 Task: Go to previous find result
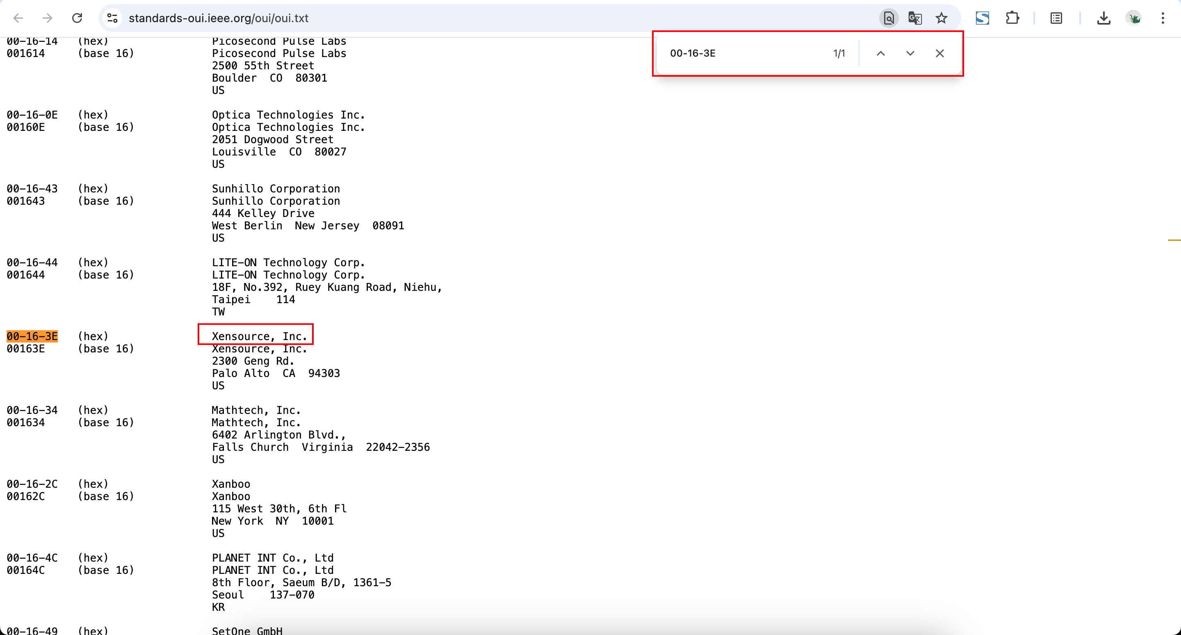tap(880, 53)
